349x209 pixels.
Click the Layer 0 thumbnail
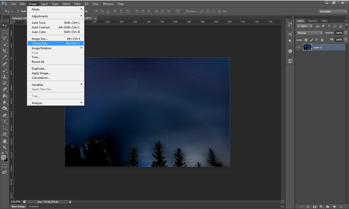coord(307,47)
